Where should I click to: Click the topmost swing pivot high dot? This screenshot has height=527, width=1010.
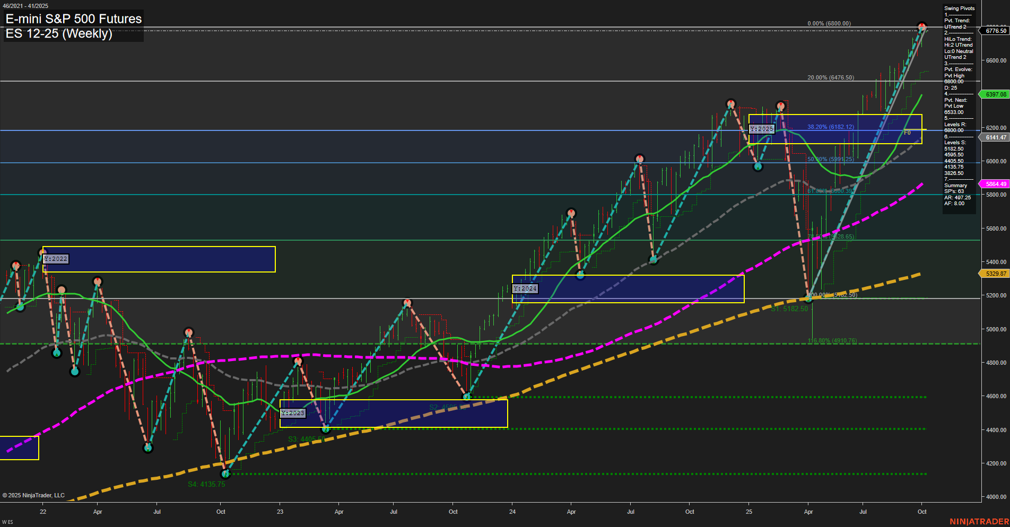click(922, 24)
